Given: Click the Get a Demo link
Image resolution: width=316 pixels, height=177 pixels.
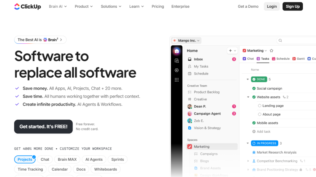Looking at the screenshot, I should coord(248,6).
